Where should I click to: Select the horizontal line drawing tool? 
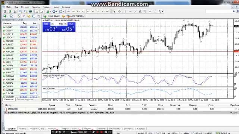[130, 12]
